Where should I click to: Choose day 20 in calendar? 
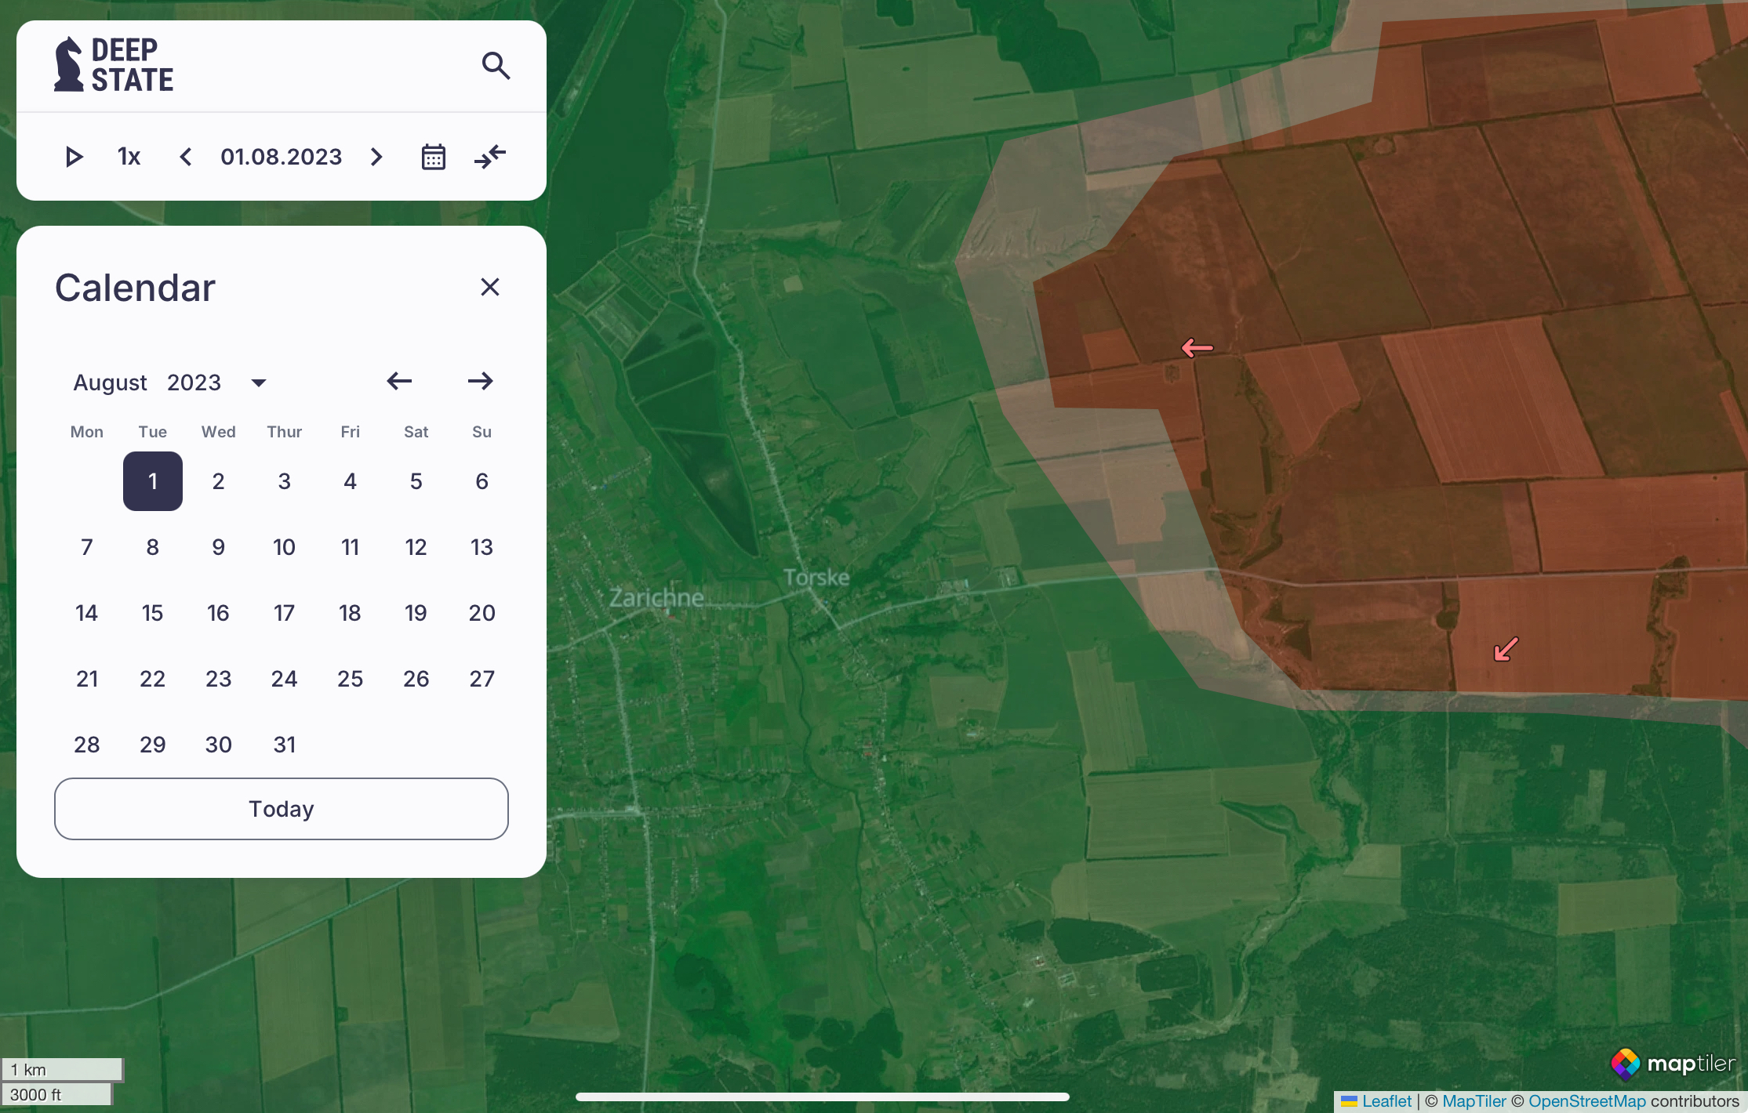(482, 613)
